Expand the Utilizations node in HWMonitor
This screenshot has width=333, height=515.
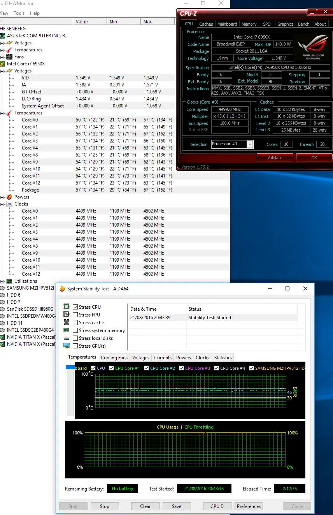tap(2, 281)
